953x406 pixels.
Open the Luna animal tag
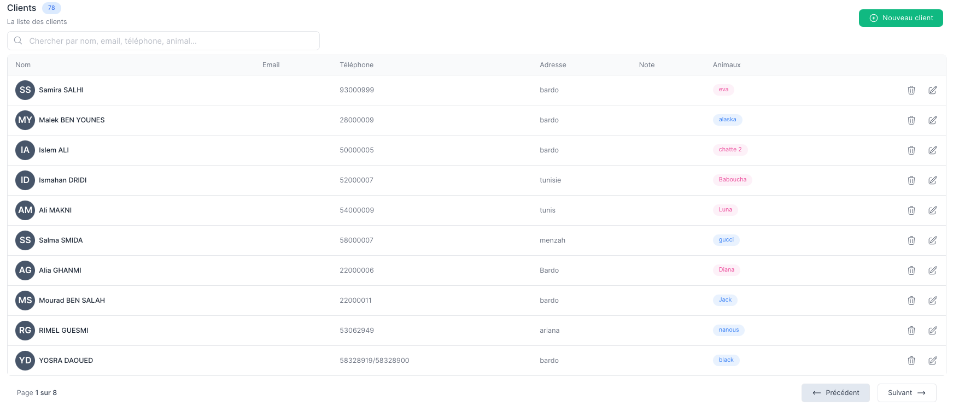pos(725,210)
